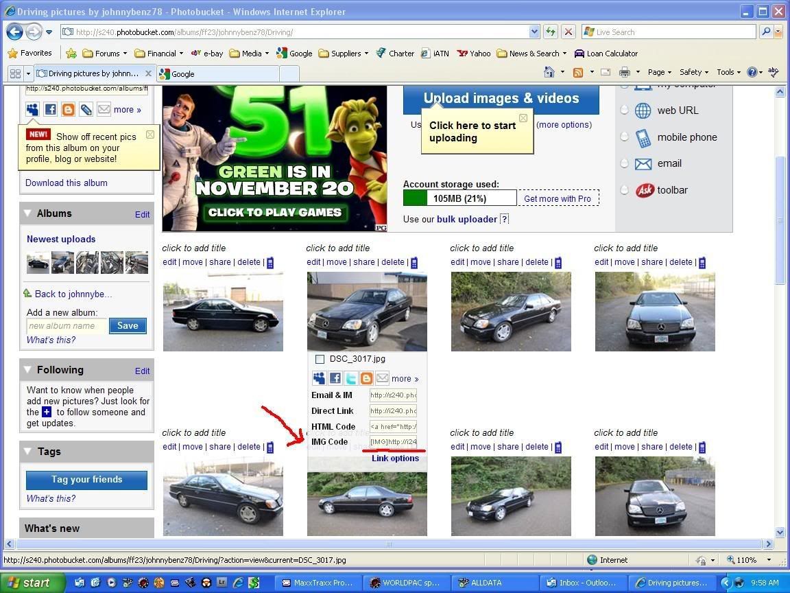Click the scroll down arrow of vertical scrollbar
Screen dimensions: 790x593
780,532
